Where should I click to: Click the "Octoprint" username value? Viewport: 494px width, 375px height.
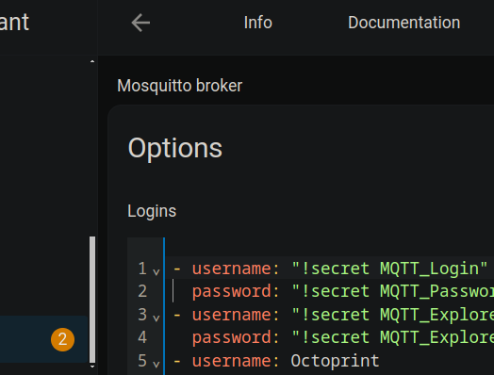(x=336, y=361)
